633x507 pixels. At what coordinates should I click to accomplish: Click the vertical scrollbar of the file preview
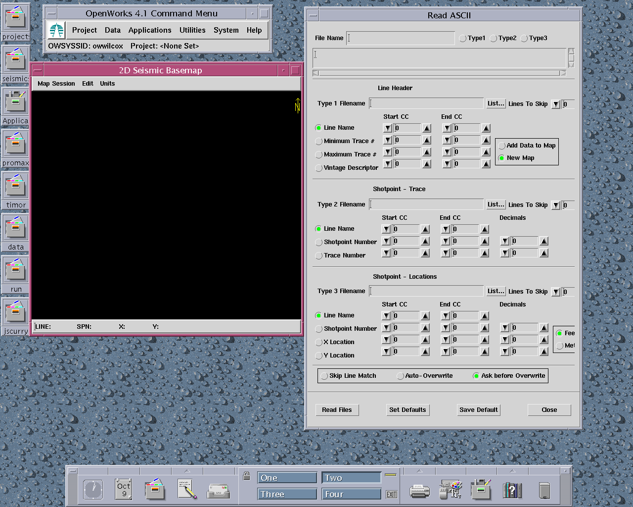tap(571, 58)
